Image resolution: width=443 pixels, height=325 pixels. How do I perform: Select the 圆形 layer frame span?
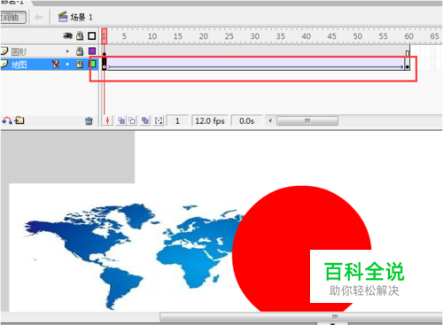[x=256, y=51]
